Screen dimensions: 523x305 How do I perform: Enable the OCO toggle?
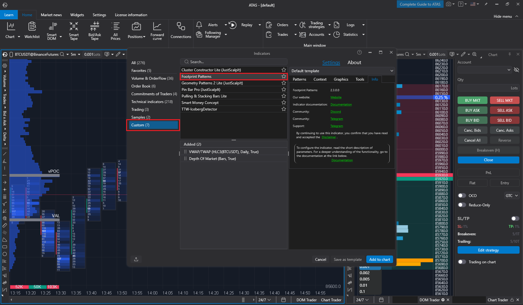(462, 196)
